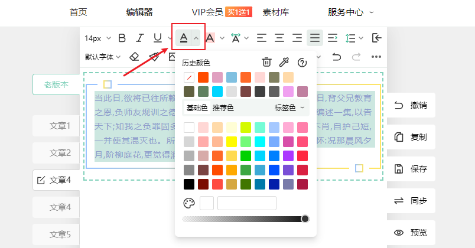
Task: Align text left
Action: click(x=262, y=38)
